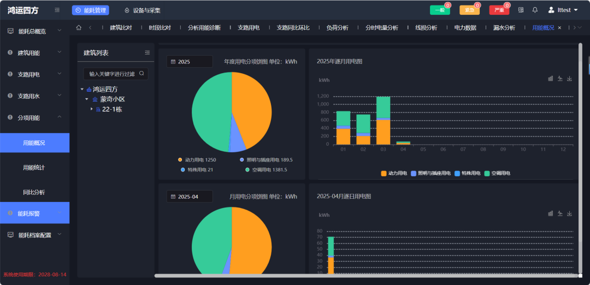Toggle 动力用电 legend in monthly bar chart
This screenshot has width=590, height=285.
[x=394, y=174]
